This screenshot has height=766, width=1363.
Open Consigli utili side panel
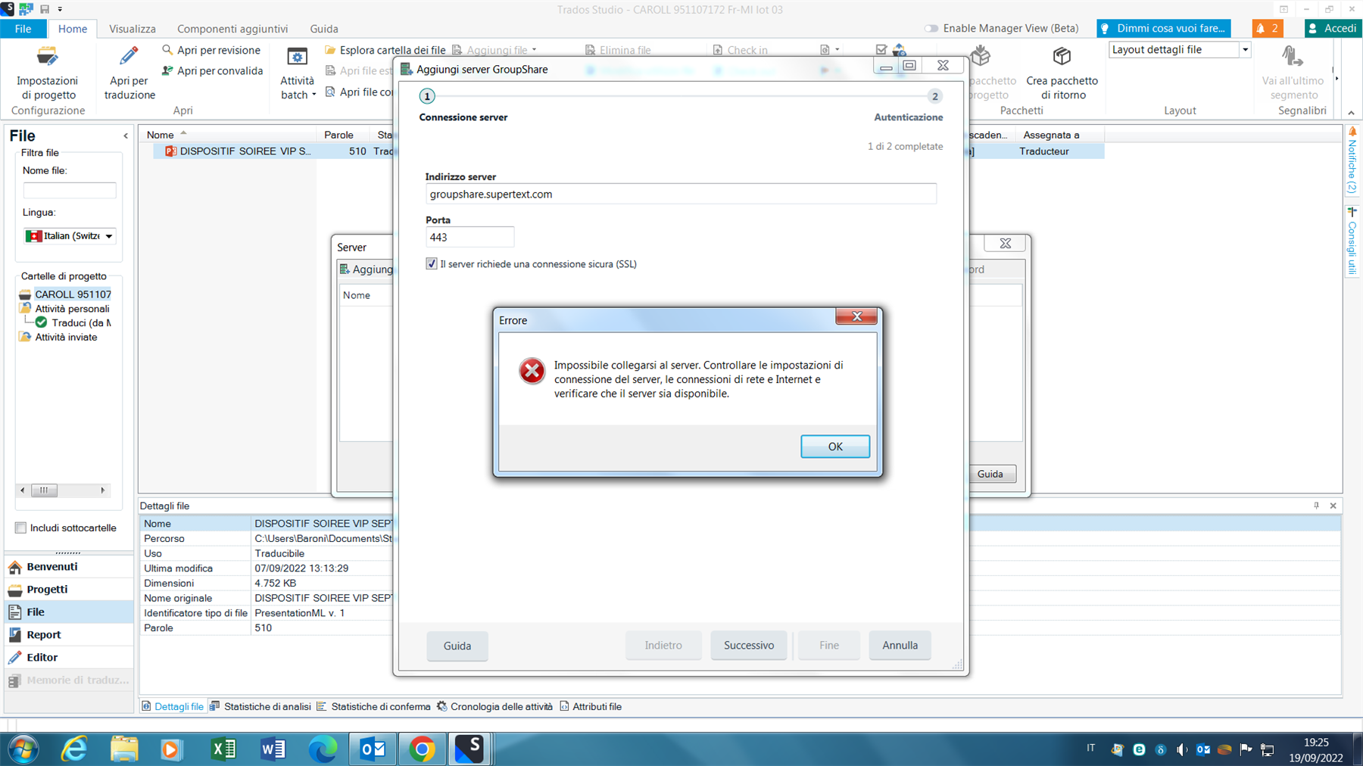tap(1352, 241)
